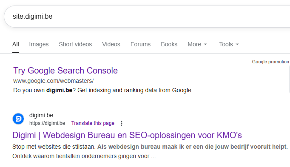
Task: Go to the Forums tab
Action: click(141, 44)
